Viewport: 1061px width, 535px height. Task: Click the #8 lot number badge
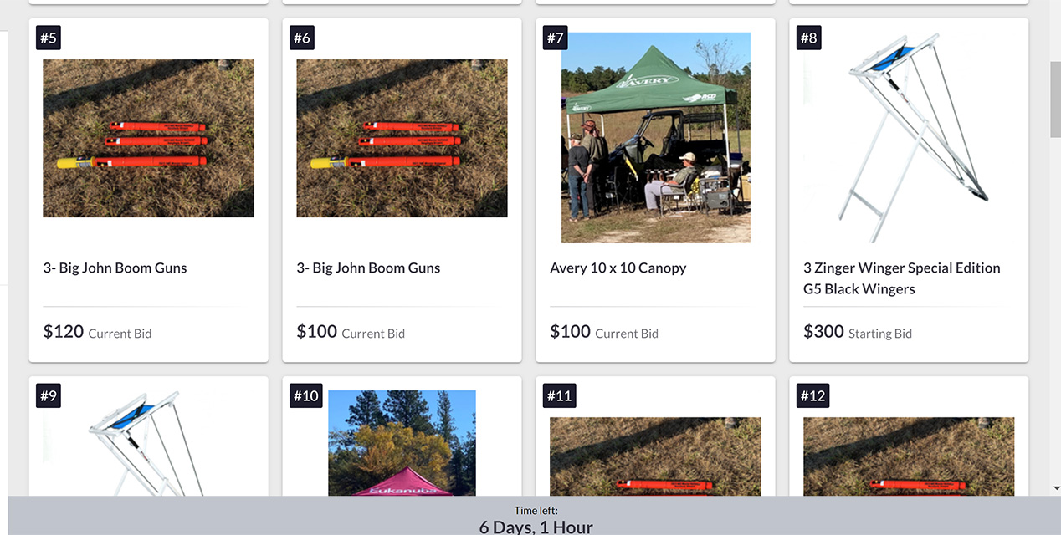[809, 38]
